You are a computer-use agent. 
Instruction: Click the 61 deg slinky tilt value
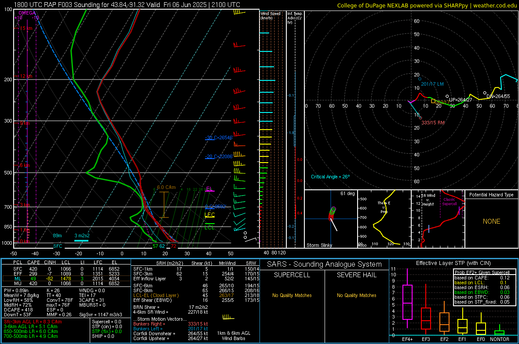[347, 193]
